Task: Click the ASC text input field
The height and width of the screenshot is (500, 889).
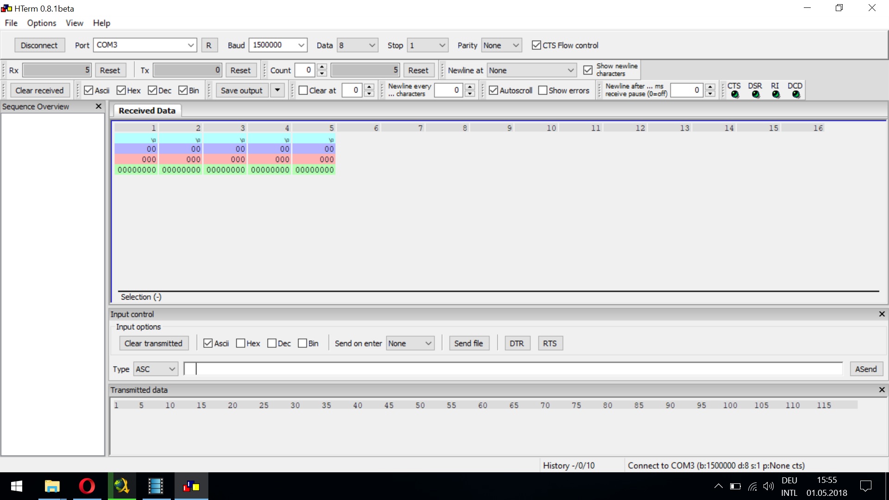Action: tap(513, 369)
